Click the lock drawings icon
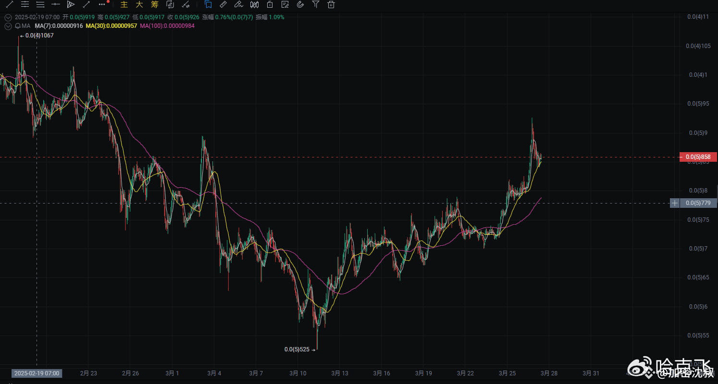Viewport: 718px width, 384px height. click(270, 4)
